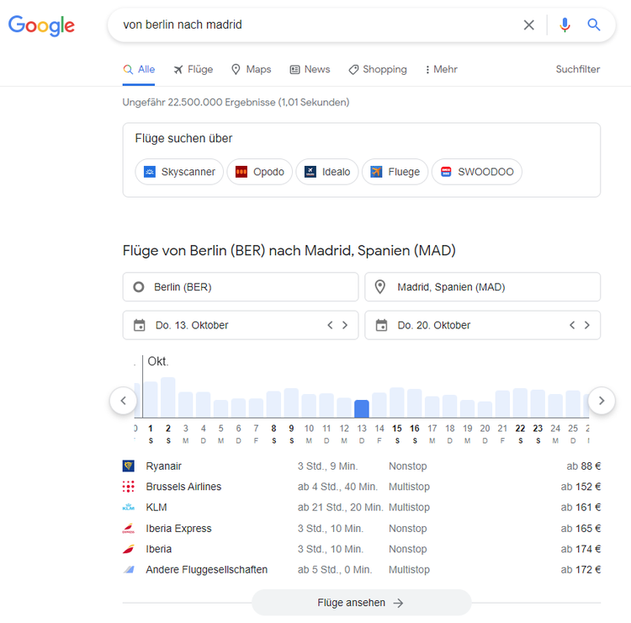Search flights via Skyscanner
Viewport: 631px width, 623px height.
pyautogui.click(x=179, y=172)
